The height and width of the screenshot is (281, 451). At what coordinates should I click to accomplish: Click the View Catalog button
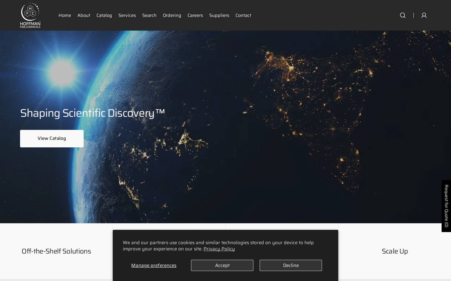[52, 139]
